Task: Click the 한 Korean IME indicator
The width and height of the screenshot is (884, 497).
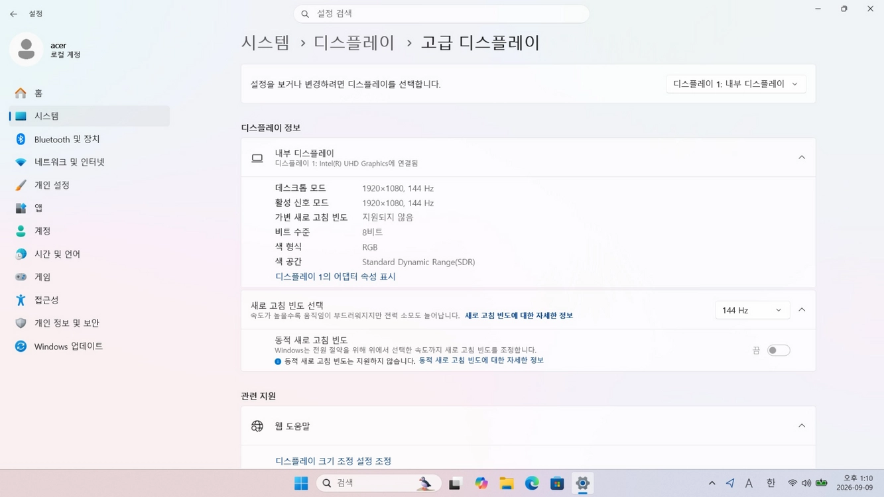Action: pos(771,483)
